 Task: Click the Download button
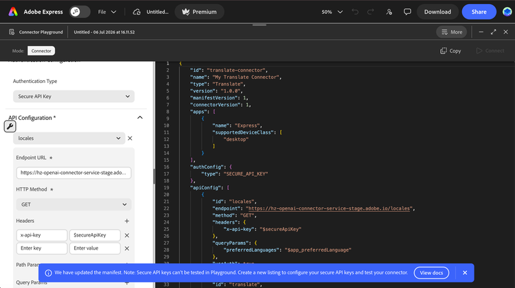click(437, 12)
